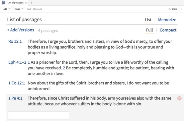Select the List view tab
This screenshot has width=184, height=121.
pyautogui.click(x=148, y=20)
